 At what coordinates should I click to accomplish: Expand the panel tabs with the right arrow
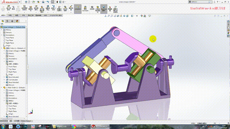click(x=26, y=21)
